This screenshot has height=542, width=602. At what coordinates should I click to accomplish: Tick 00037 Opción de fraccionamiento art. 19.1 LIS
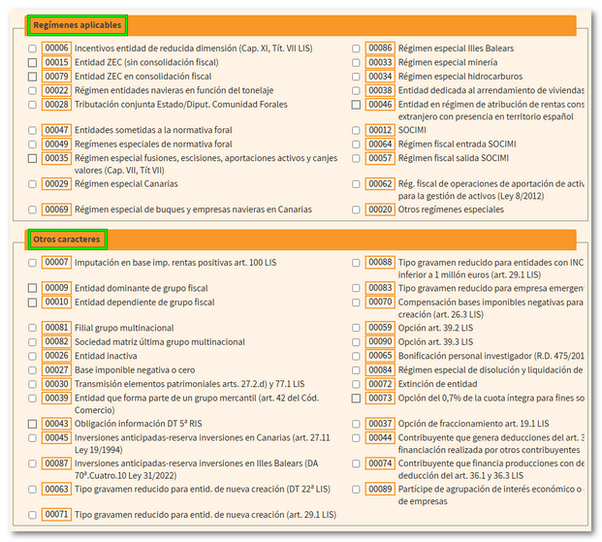pos(356,424)
